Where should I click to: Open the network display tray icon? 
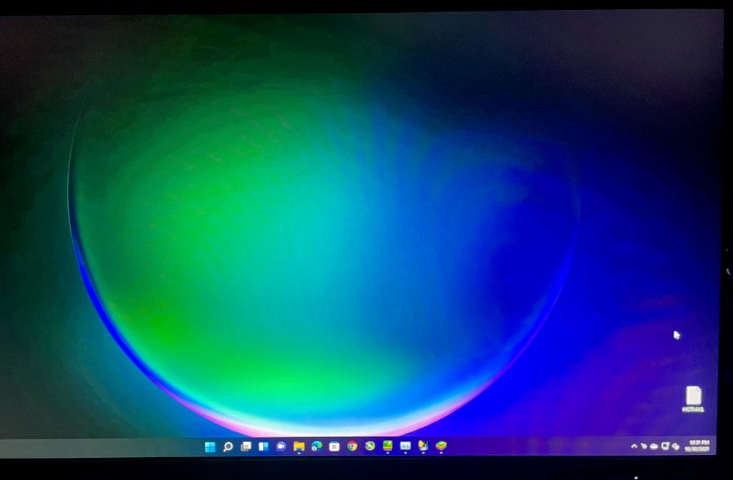[x=665, y=446]
